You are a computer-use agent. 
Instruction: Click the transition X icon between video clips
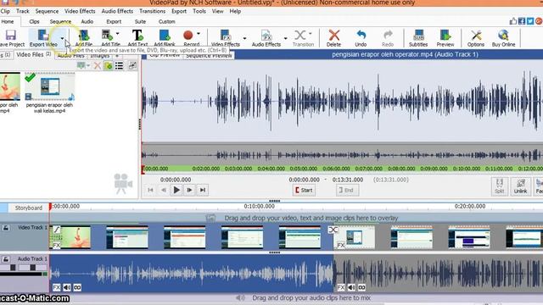(x=333, y=230)
